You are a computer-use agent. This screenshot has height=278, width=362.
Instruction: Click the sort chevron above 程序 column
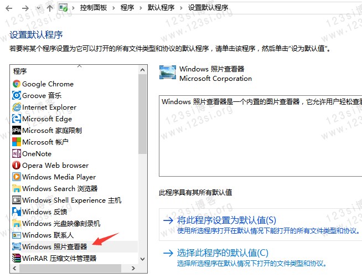pos(80,66)
